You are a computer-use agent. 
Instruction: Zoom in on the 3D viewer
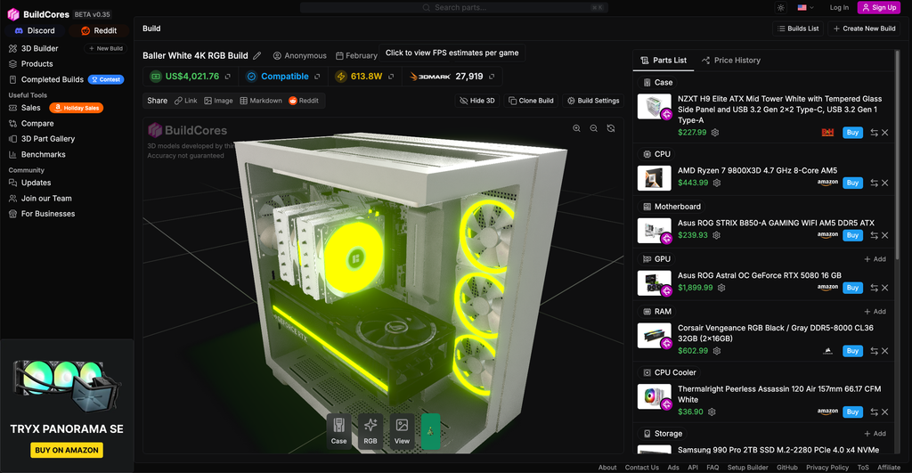pyautogui.click(x=576, y=128)
